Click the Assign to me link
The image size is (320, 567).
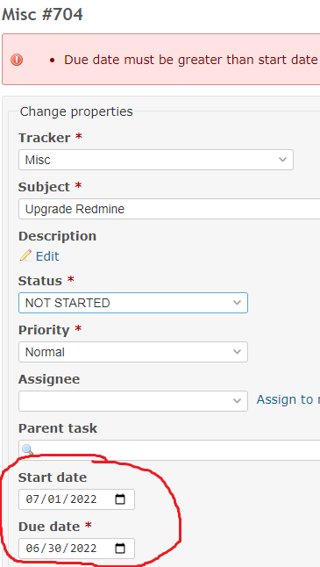288,399
